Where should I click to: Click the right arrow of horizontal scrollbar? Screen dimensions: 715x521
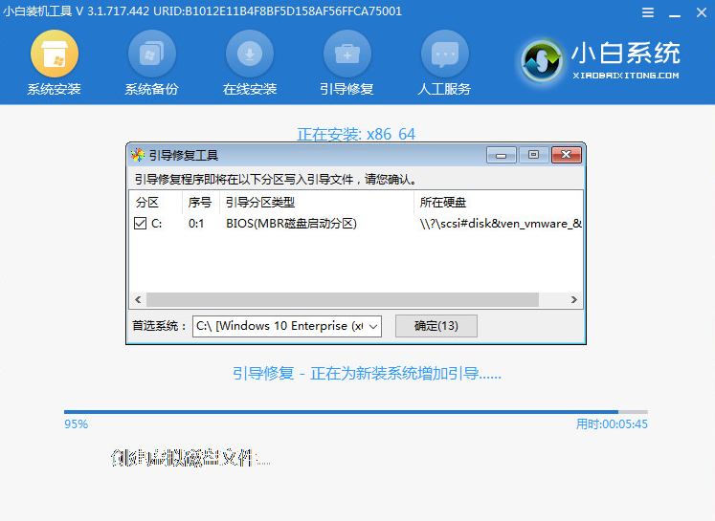(574, 299)
